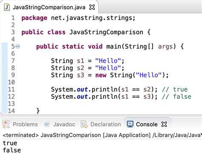Viewport: 202px width, 158px height.
Task: Select the JavaStringComparison.java tab title
Action: click(x=49, y=7)
